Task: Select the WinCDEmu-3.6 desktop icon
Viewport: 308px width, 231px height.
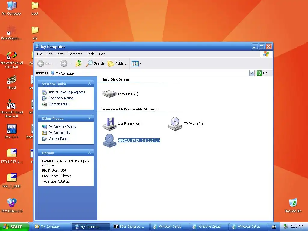Action: pyautogui.click(x=11, y=205)
